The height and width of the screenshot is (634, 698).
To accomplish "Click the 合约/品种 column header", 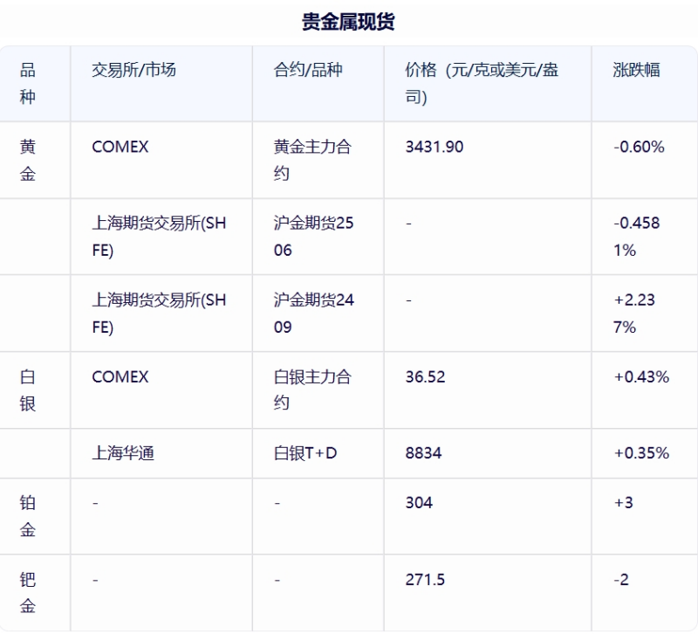I will tap(308, 70).
